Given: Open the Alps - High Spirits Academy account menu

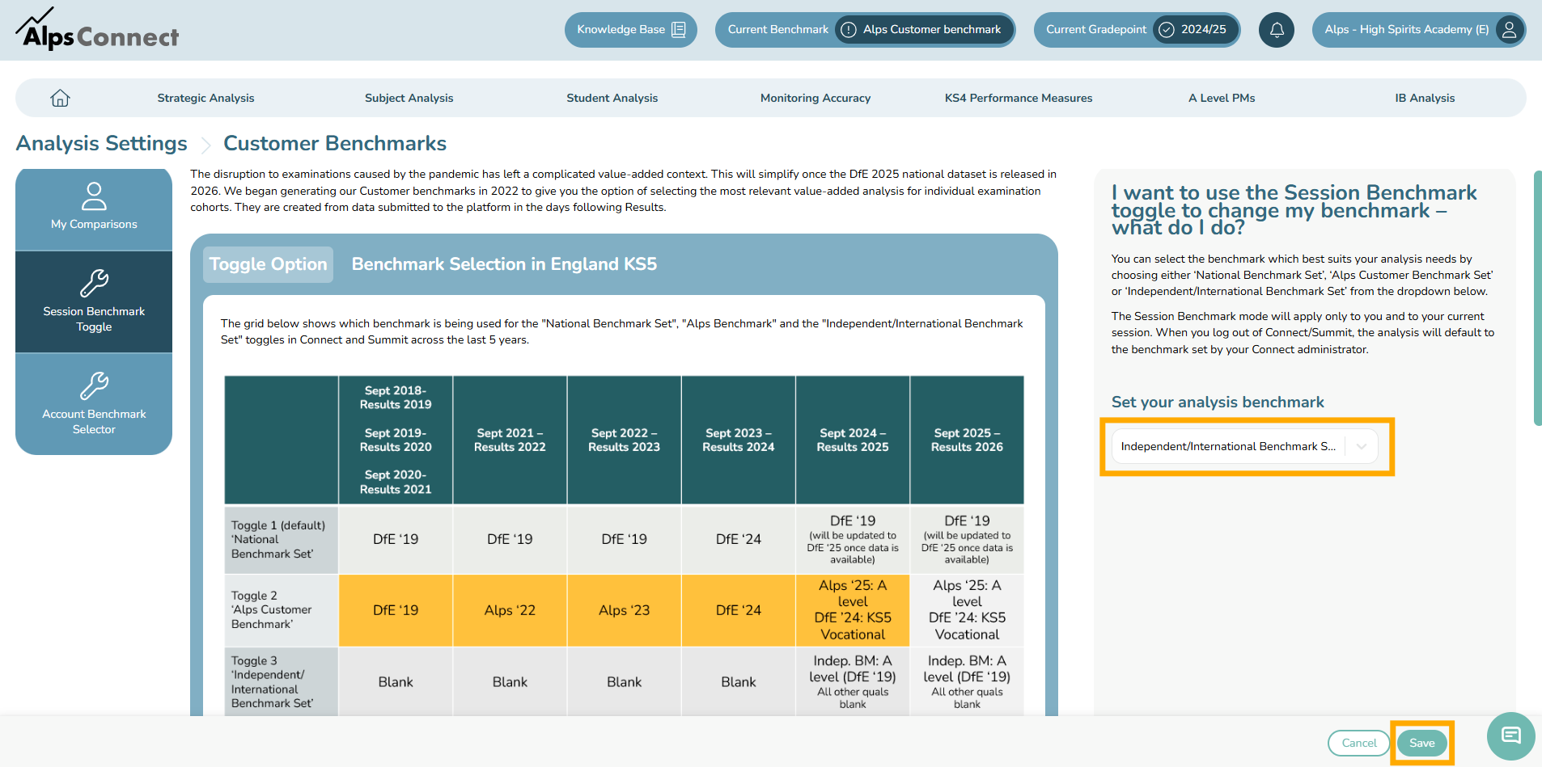Looking at the screenshot, I should [x=1406, y=30].
